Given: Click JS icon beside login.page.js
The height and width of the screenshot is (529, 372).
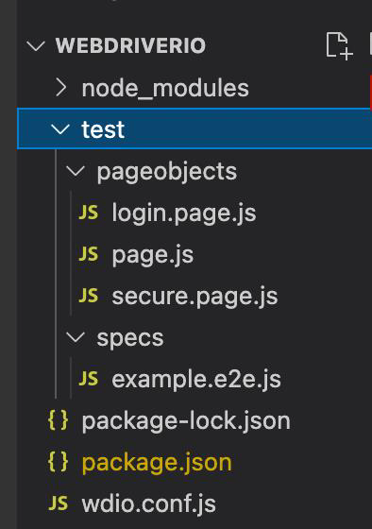Looking at the screenshot, I should [x=89, y=213].
